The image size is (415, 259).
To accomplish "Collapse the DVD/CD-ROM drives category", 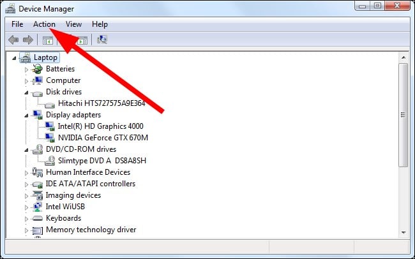I will coord(26,150).
